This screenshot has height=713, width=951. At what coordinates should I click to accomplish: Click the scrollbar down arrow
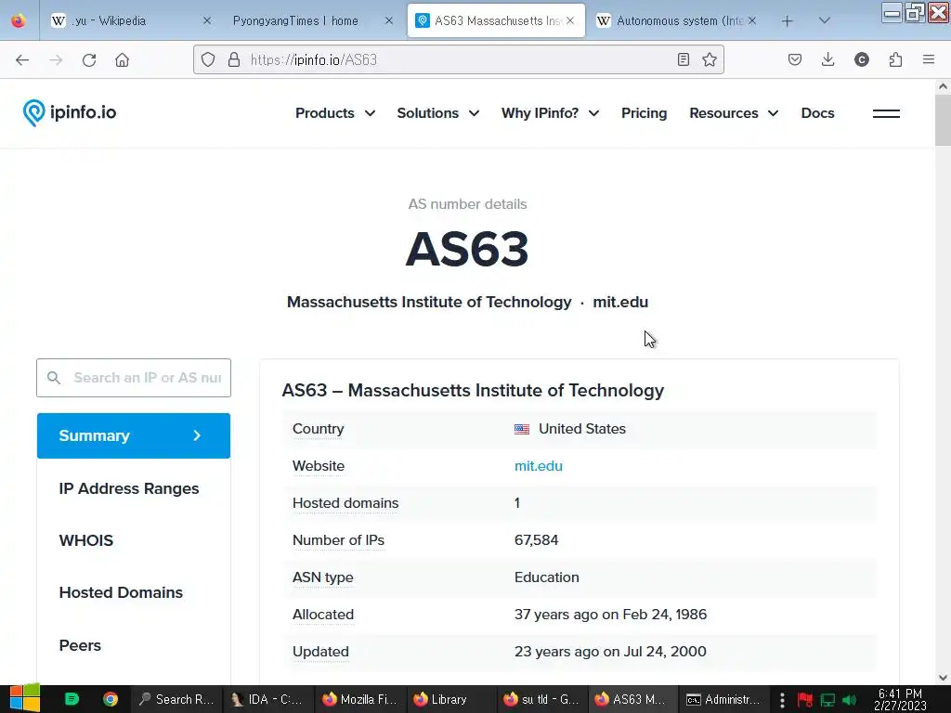(x=943, y=678)
